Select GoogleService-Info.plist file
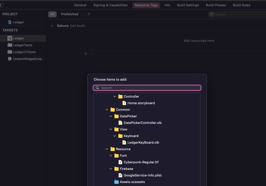The height and width of the screenshot is (186, 266). [143, 175]
